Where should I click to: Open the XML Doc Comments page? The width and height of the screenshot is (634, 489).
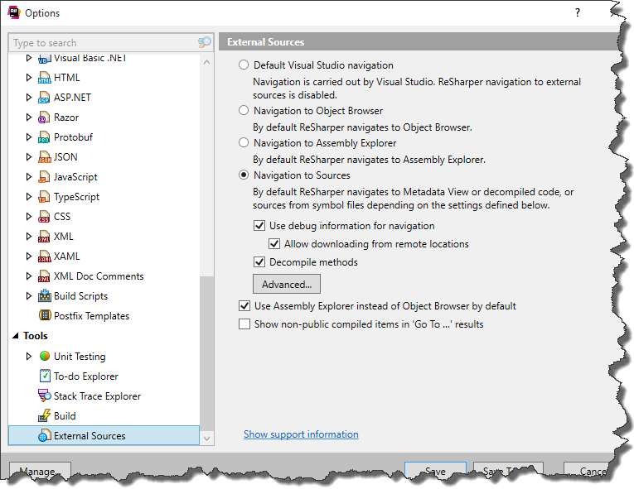coord(99,276)
